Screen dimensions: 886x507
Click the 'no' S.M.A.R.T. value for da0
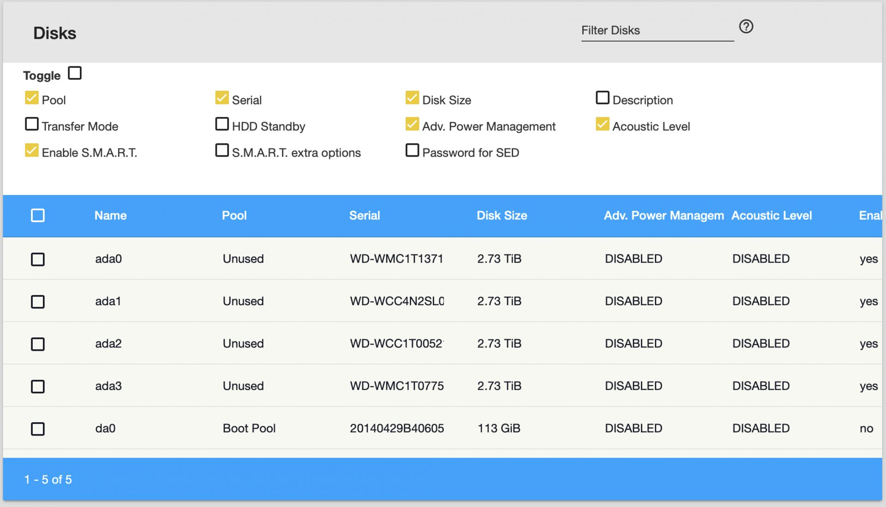point(867,429)
